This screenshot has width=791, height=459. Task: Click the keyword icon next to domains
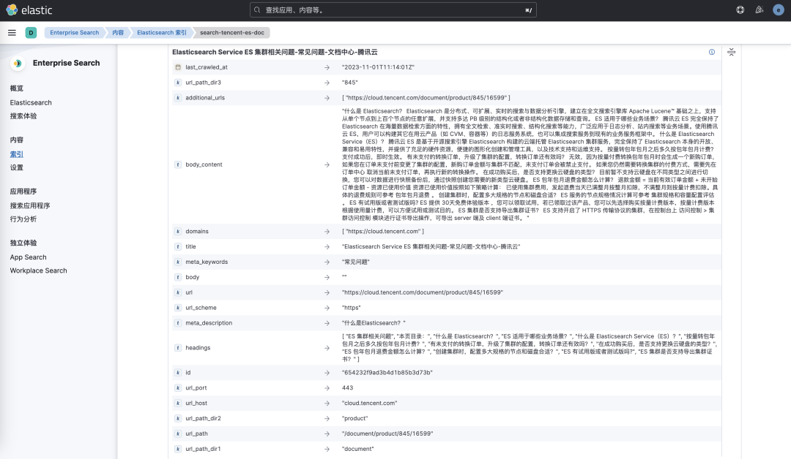point(178,232)
